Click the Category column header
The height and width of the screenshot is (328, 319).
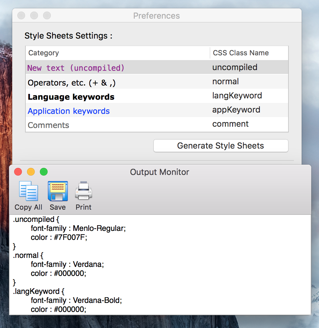click(x=44, y=53)
